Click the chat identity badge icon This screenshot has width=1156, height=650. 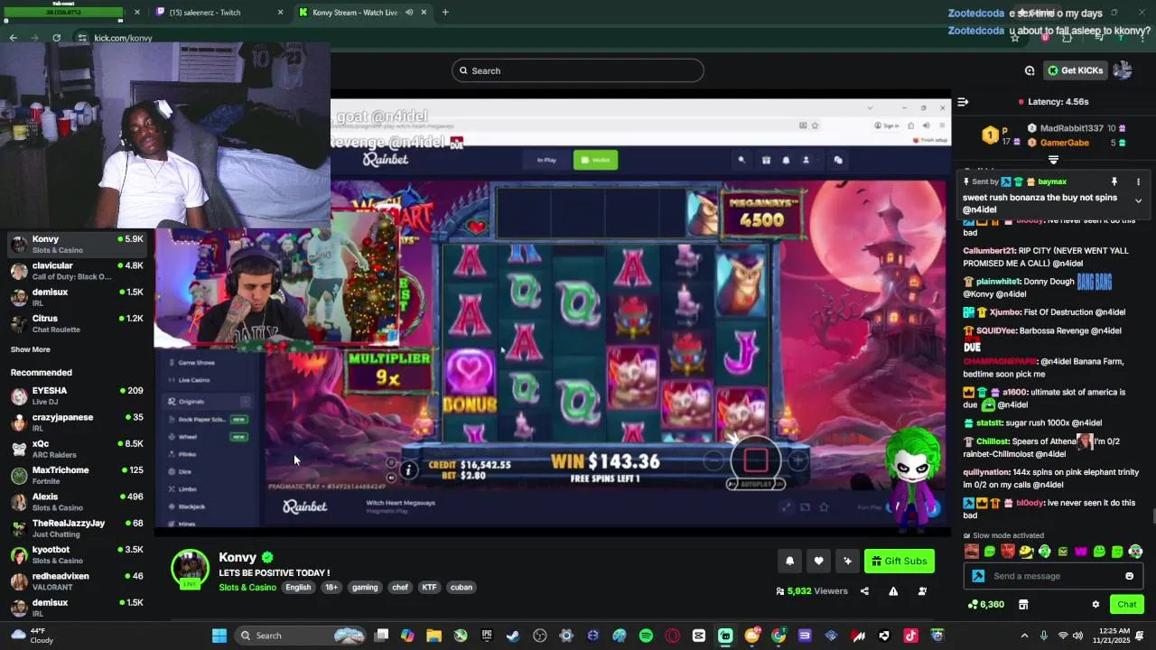pos(978,576)
